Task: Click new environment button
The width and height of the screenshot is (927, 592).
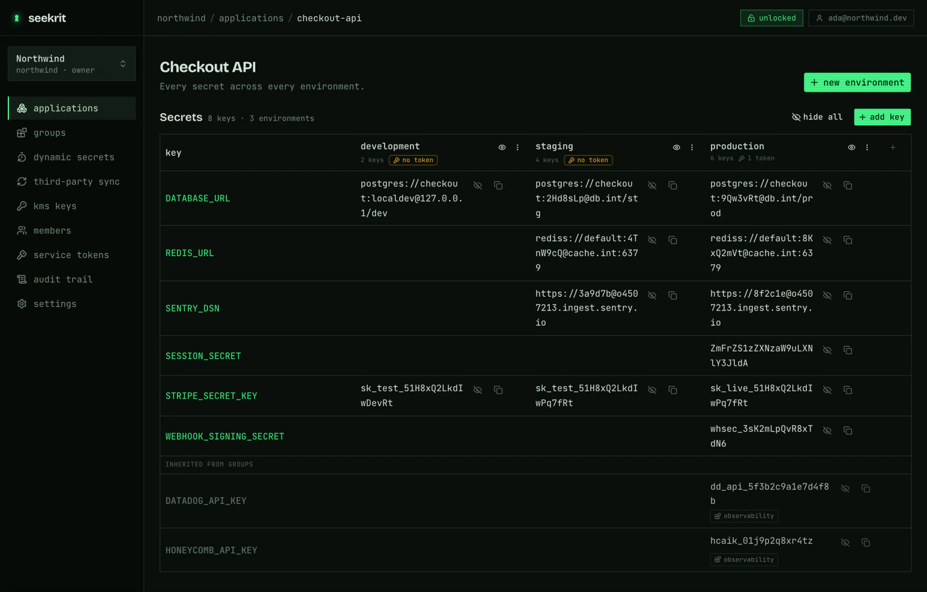Action: point(857,83)
